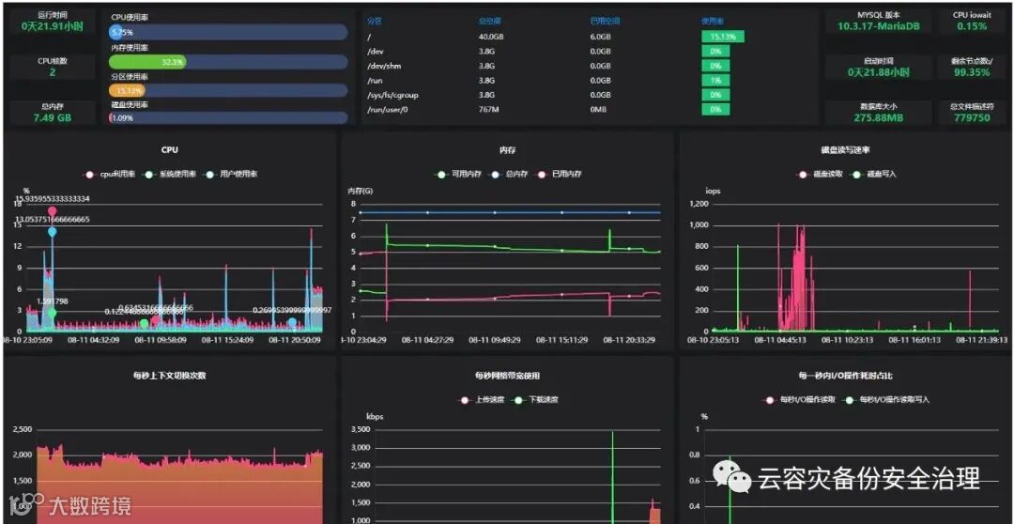Click the 6.0GB used space cell
The width and height of the screenshot is (1014, 524).
tap(601, 37)
